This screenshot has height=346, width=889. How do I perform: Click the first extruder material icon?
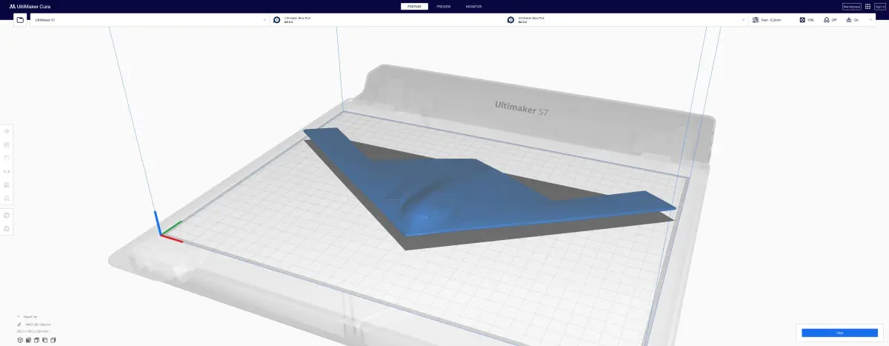(276, 20)
